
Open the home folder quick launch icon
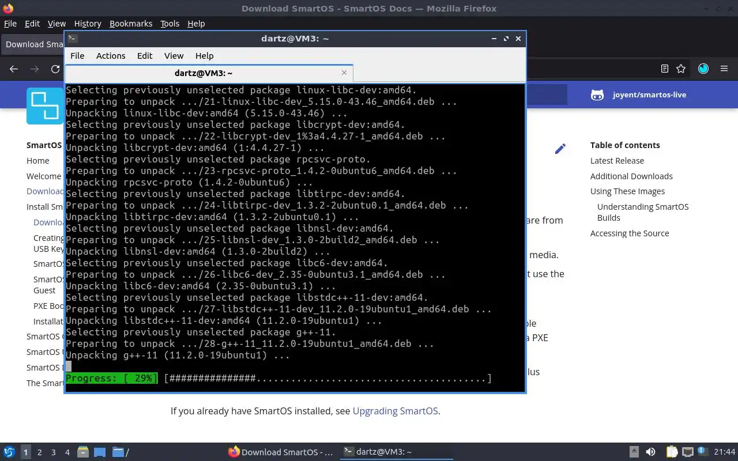(120, 452)
